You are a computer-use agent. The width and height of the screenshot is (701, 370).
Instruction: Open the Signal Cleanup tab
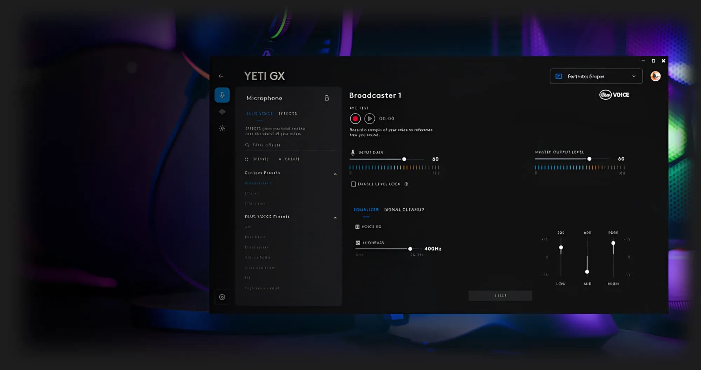[404, 210]
